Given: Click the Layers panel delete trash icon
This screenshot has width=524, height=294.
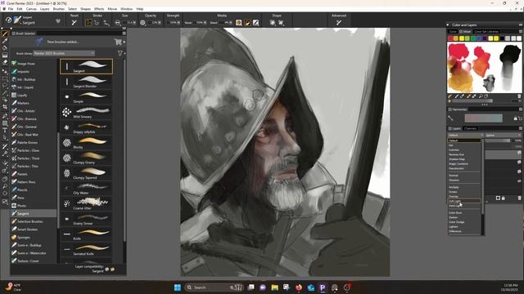Looking at the screenshot, I should pyautogui.click(x=519, y=198).
